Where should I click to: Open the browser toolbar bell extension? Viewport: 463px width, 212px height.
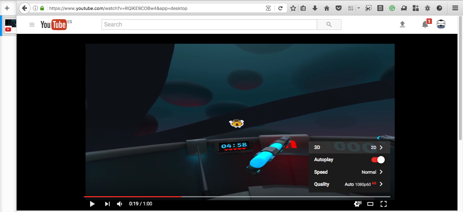tap(428, 8)
